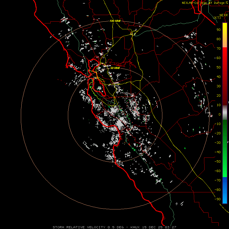Image resolution: width=229 pixels, height=229 pixels.
Task: Click the 40 value on velocity scale
Action: point(219,77)
